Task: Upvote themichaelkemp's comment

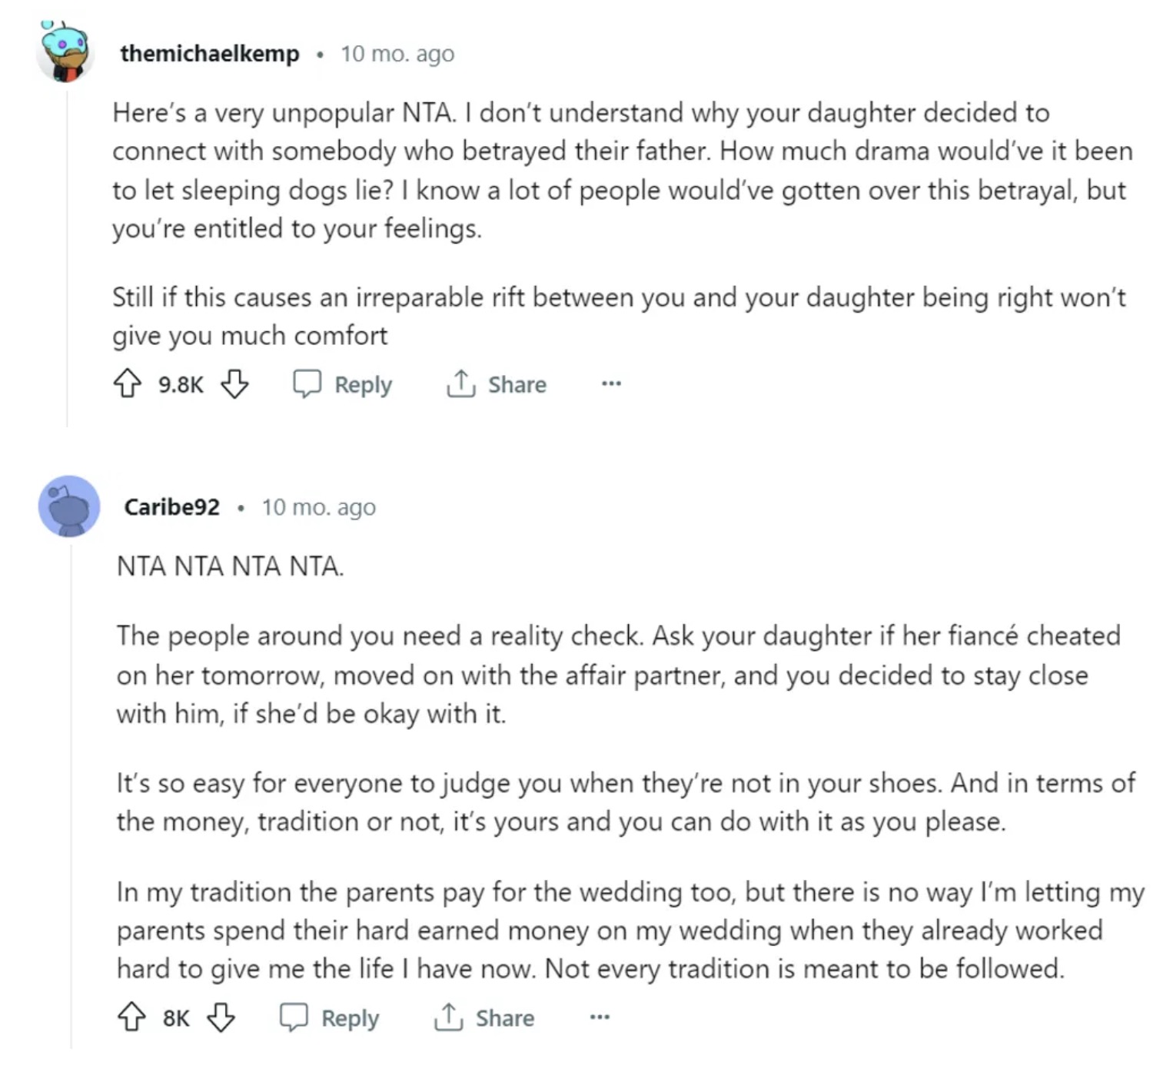Action: [128, 383]
